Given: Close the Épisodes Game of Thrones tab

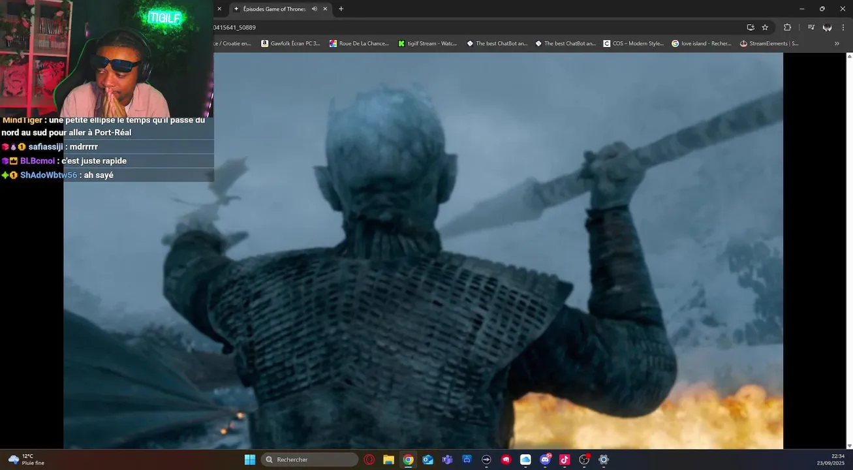Looking at the screenshot, I should tap(325, 9).
